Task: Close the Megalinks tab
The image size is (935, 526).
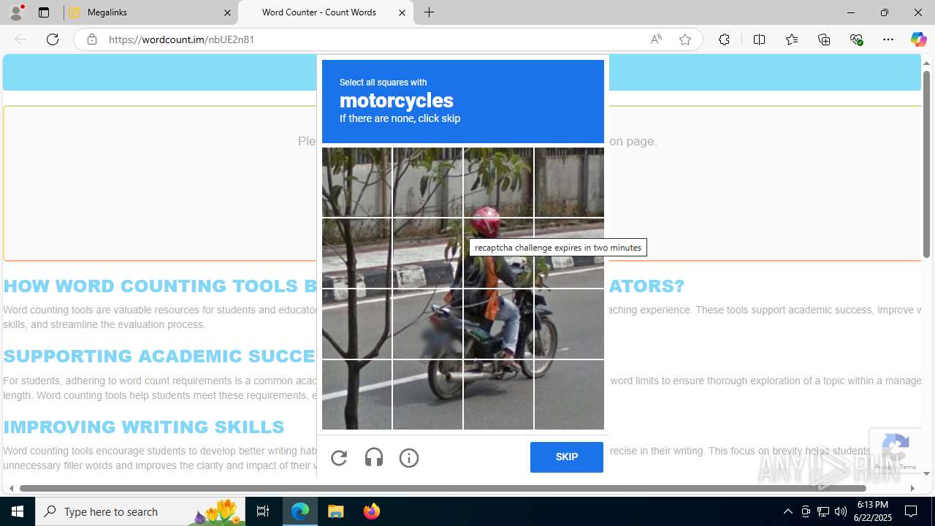Action: coord(227,12)
